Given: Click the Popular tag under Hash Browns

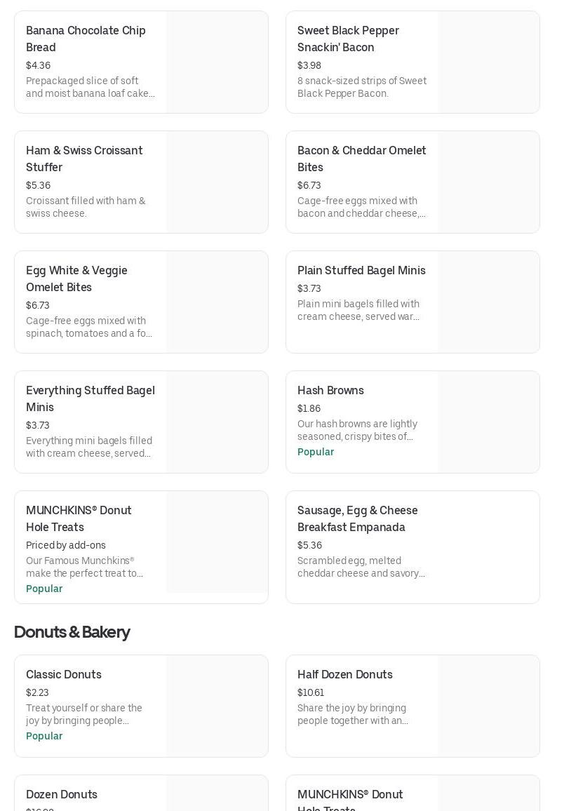Looking at the screenshot, I should click(x=316, y=452).
